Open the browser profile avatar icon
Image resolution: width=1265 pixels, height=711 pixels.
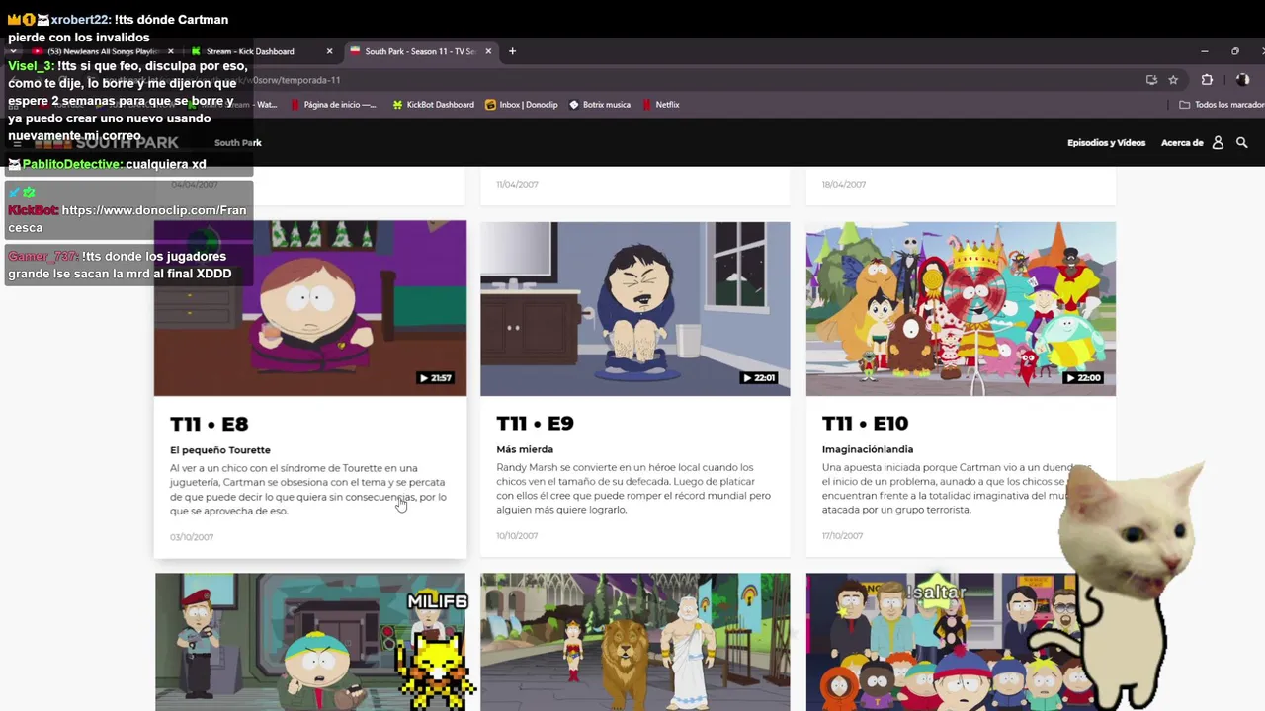point(1243,80)
